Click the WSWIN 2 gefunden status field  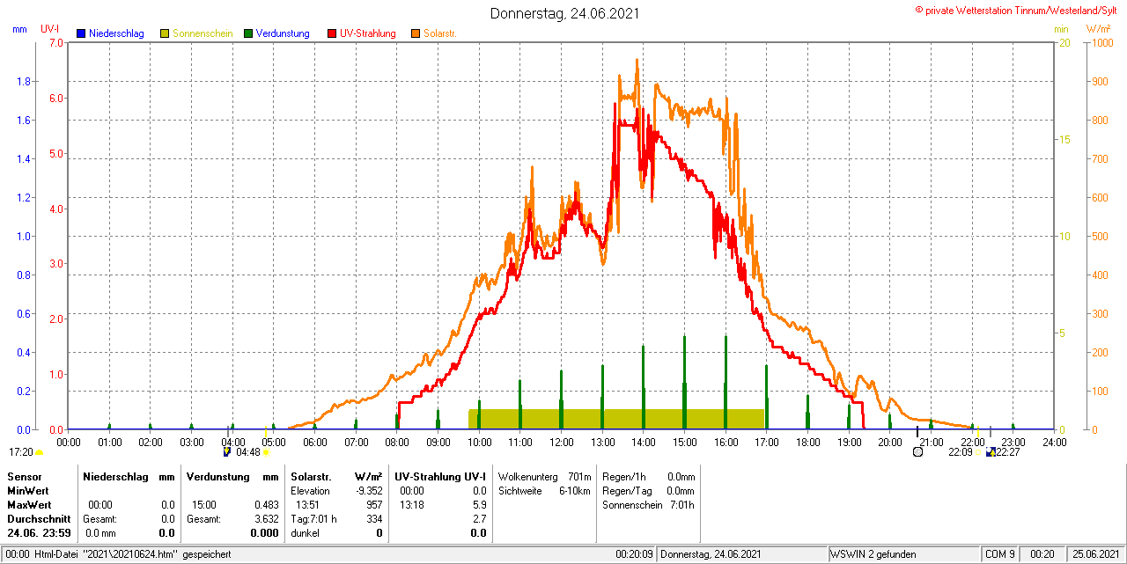(904, 554)
